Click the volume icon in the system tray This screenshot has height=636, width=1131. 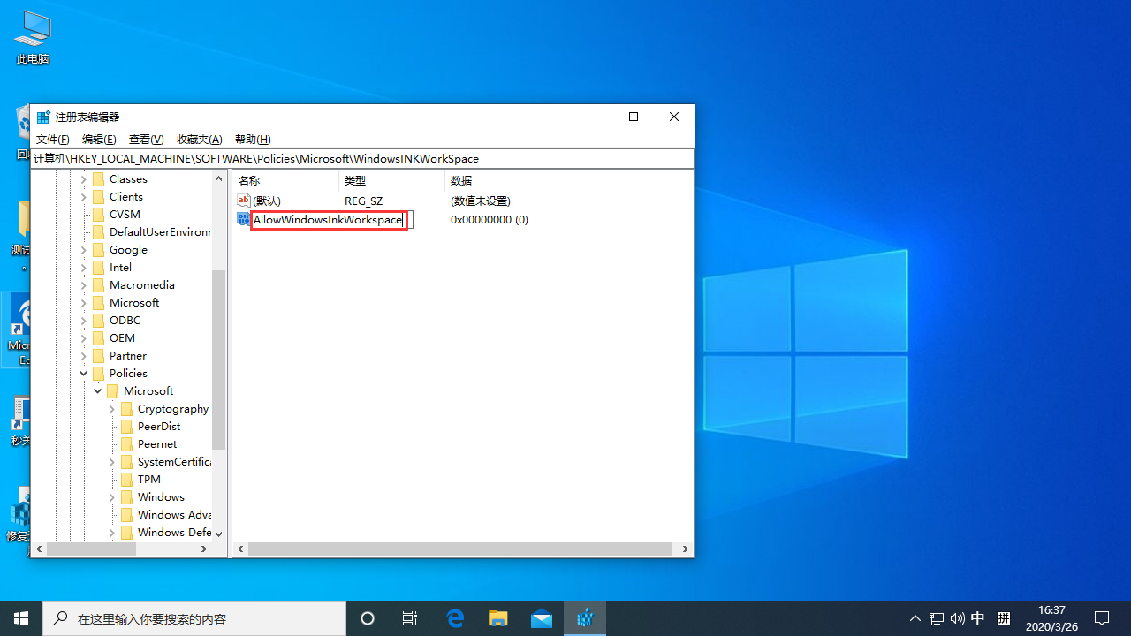[958, 618]
